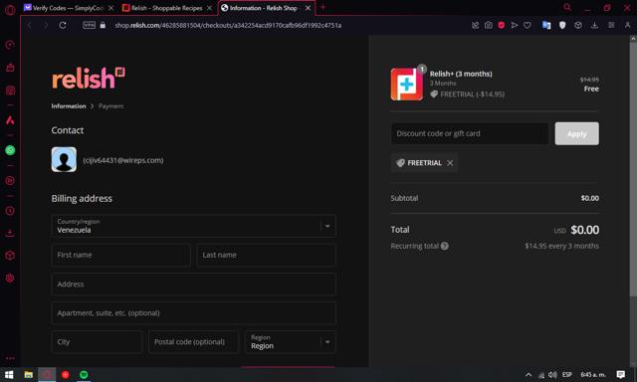637x382 pixels.
Task: Open the profile icon in toolbar
Action: (627, 25)
